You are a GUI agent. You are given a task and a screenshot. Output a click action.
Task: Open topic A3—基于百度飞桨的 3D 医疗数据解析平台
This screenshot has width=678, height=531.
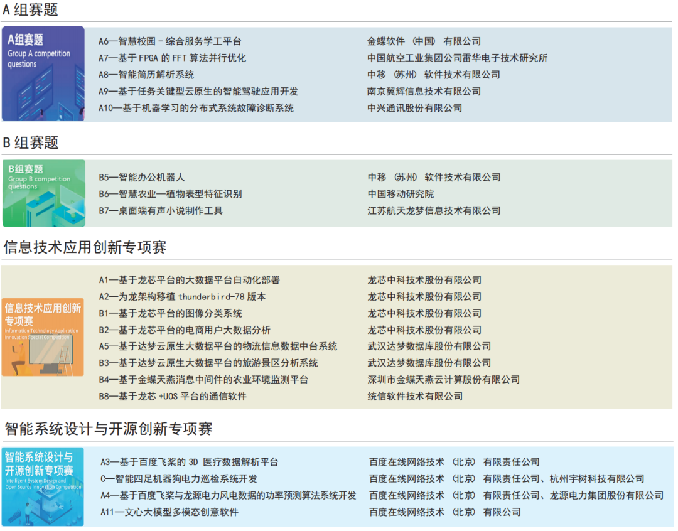190,462
